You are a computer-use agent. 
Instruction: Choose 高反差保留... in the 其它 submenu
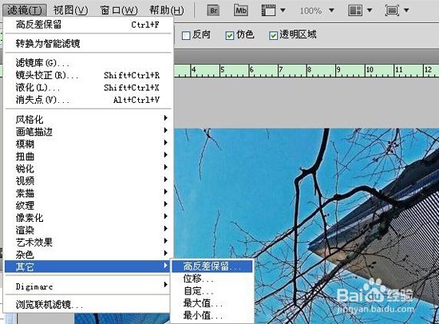tap(212, 267)
